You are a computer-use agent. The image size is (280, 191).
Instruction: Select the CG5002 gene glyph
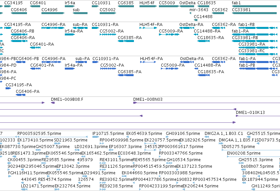108,13
